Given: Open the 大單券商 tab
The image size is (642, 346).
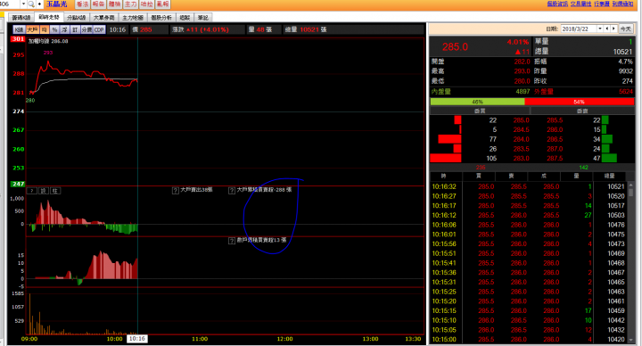Looking at the screenshot, I should (104, 18).
